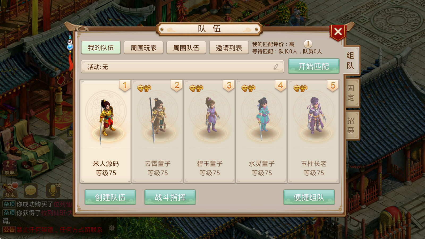The width and height of the screenshot is (425, 239).
Task: Click the 战斗指挥 button
Action: pyautogui.click(x=170, y=197)
